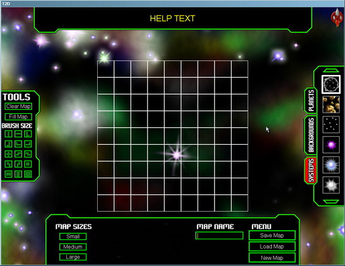Select the white star system tile

(x=331, y=185)
